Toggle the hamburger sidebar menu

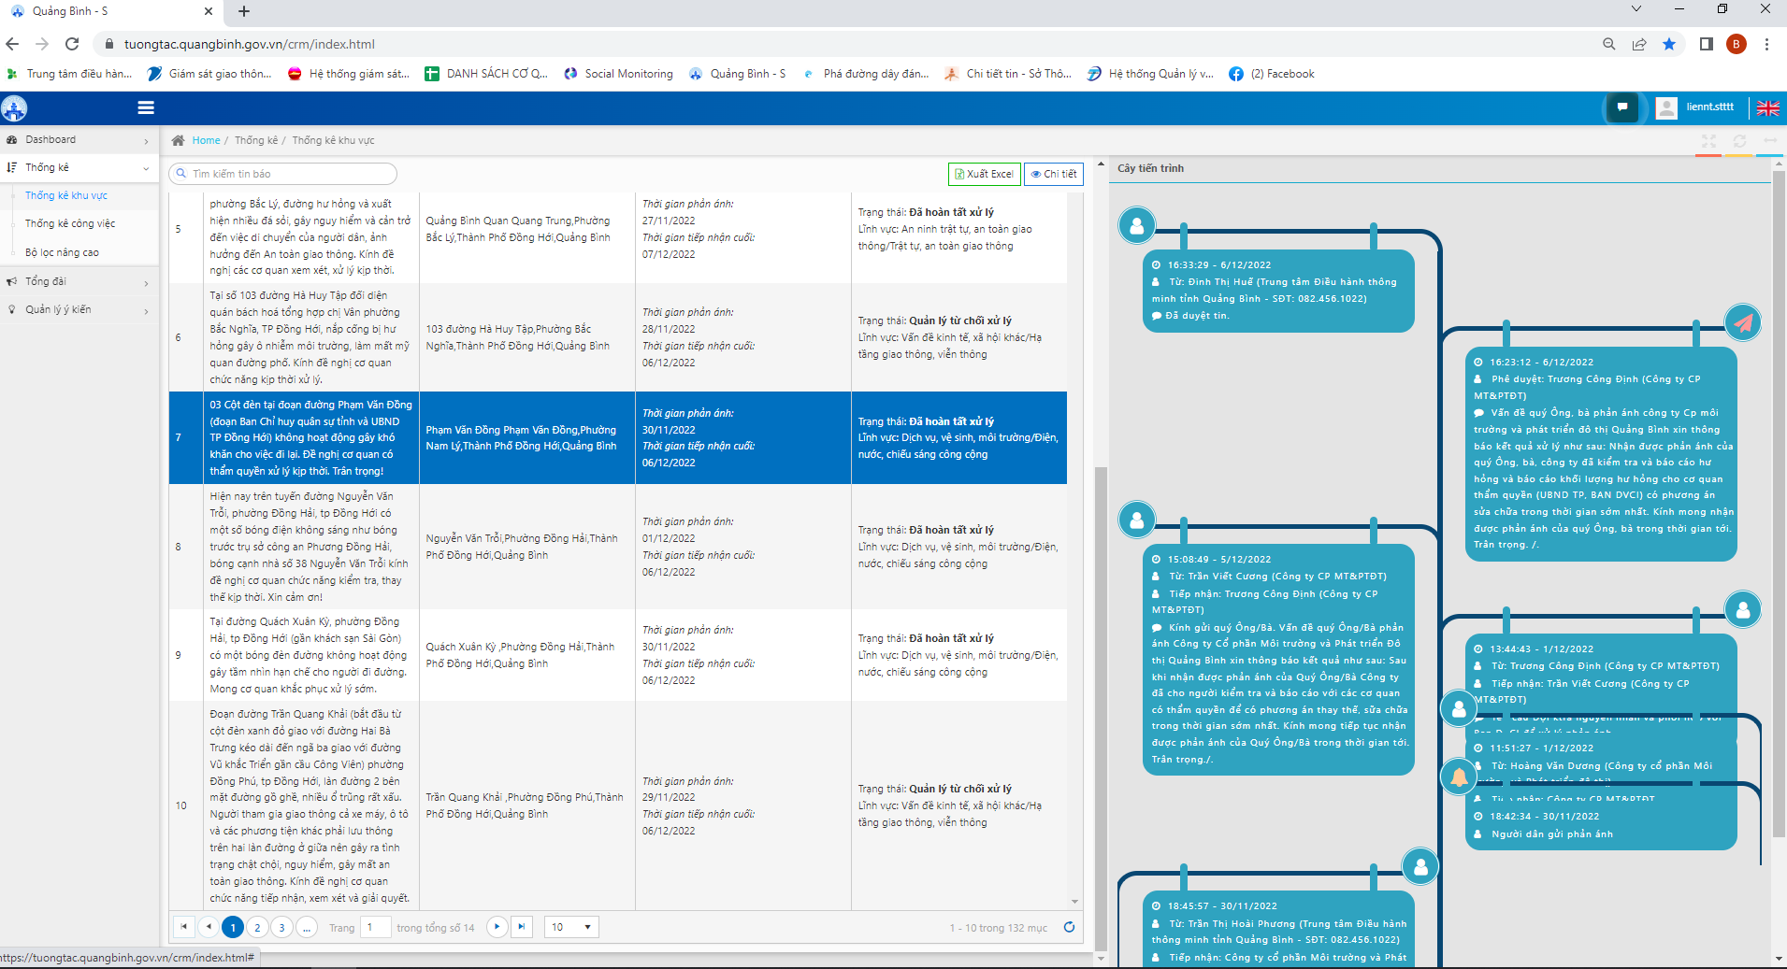click(146, 107)
